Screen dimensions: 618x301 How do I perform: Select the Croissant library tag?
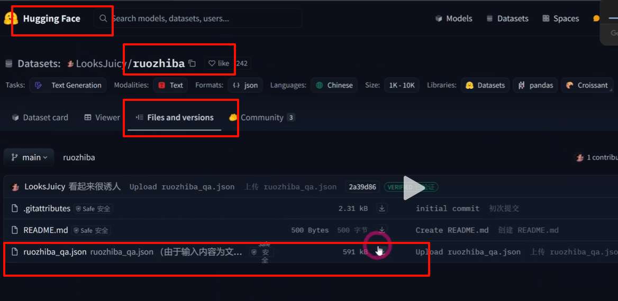(587, 85)
